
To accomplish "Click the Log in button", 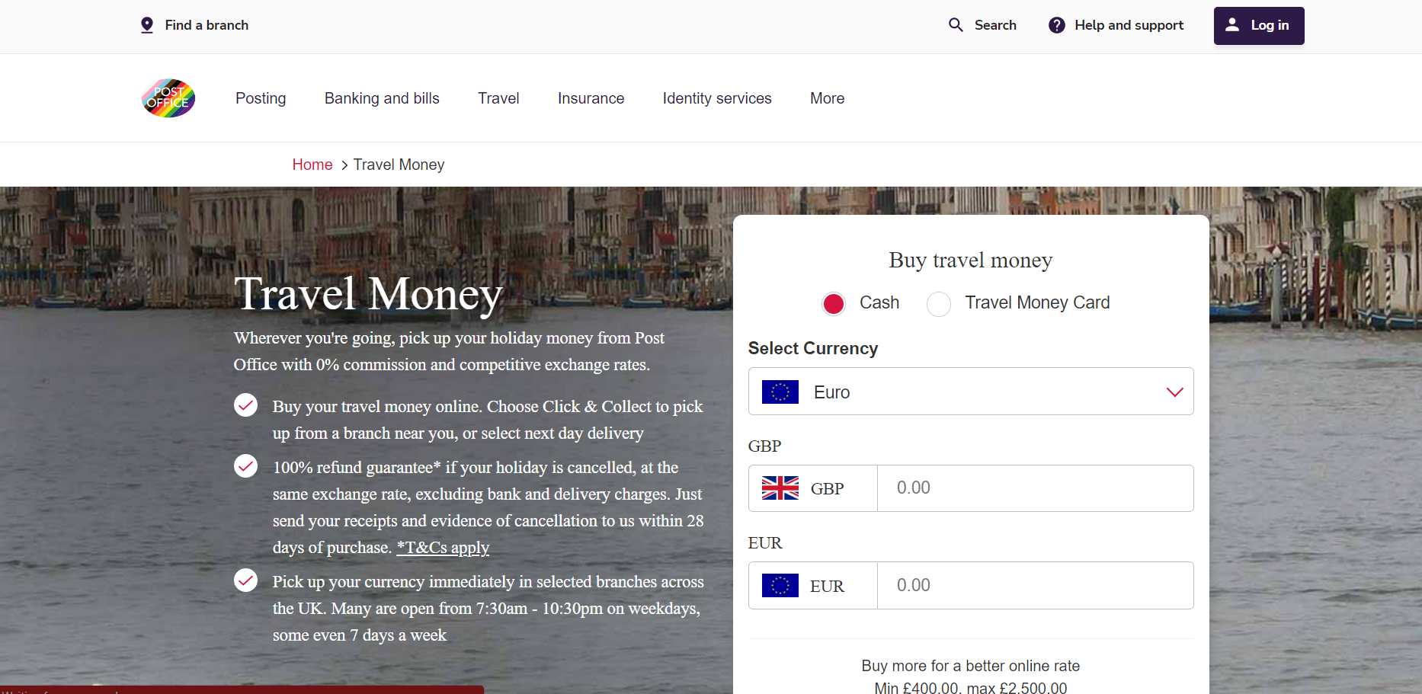I will coord(1259,26).
